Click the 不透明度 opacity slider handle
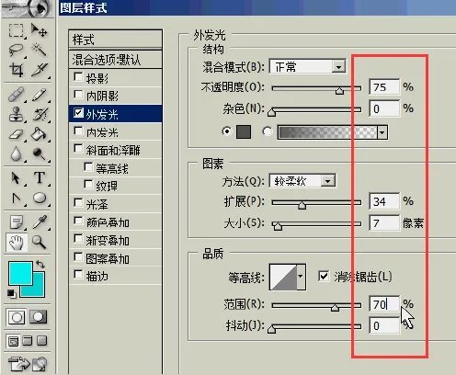The width and height of the screenshot is (456, 375). [339, 91]
